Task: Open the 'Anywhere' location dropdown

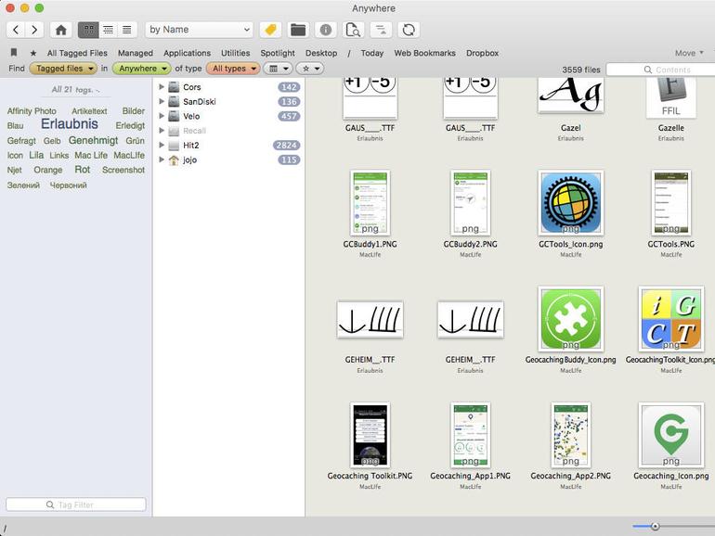Action: coord(142,69)
